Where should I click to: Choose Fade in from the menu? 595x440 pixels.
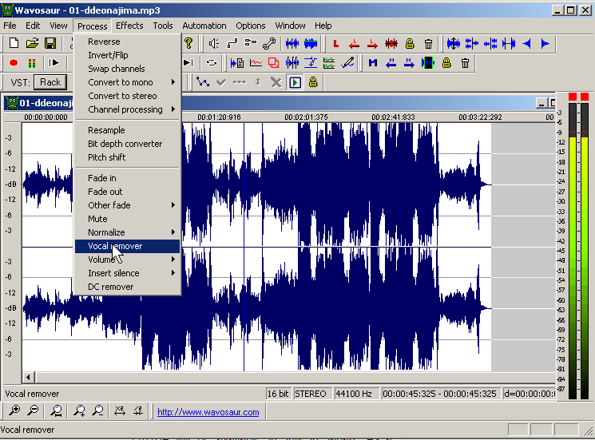coord(127,178)
